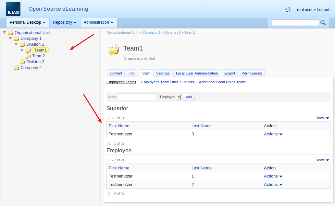Collapse the Division 1 tree node
The width and height of the screenshot is (335, 206).
coord(16,44)
